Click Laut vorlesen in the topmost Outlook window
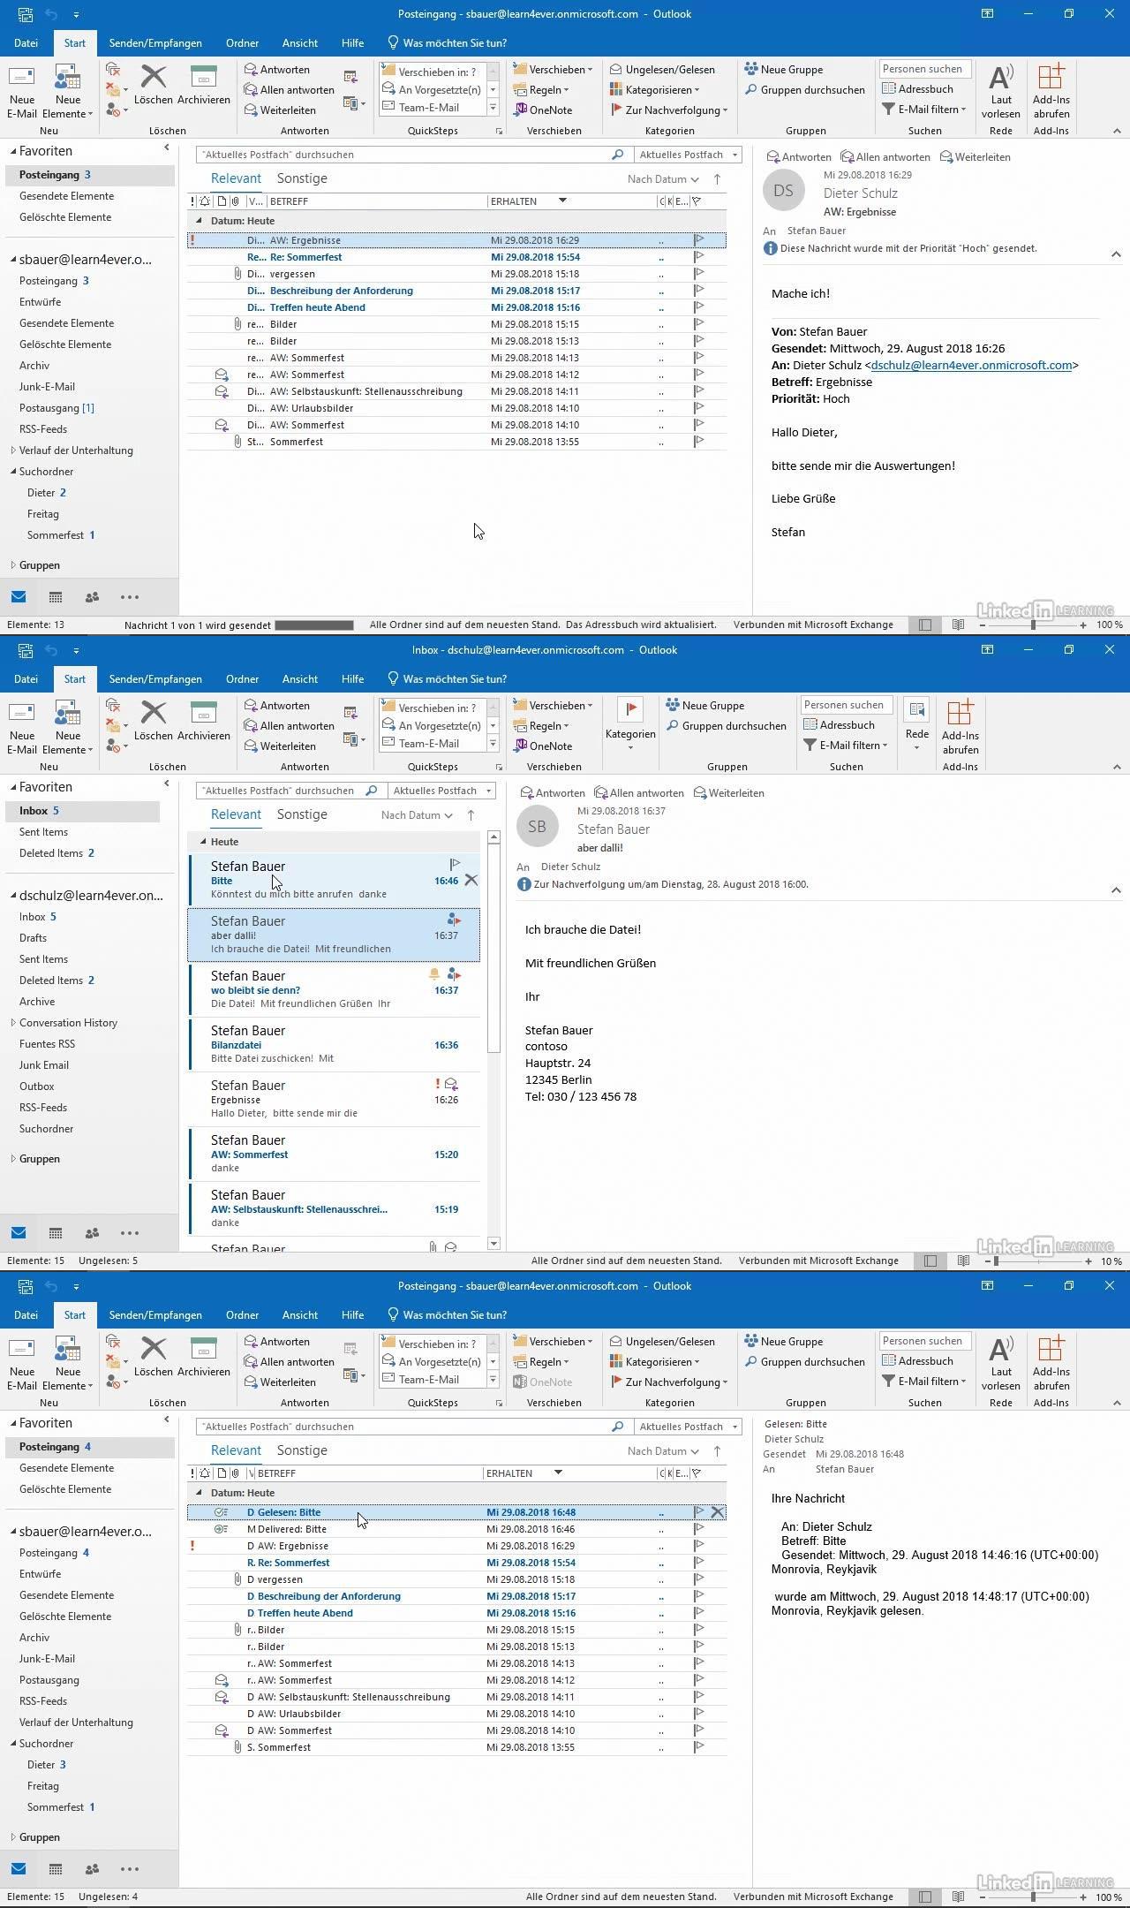 tap(1000, 91)
